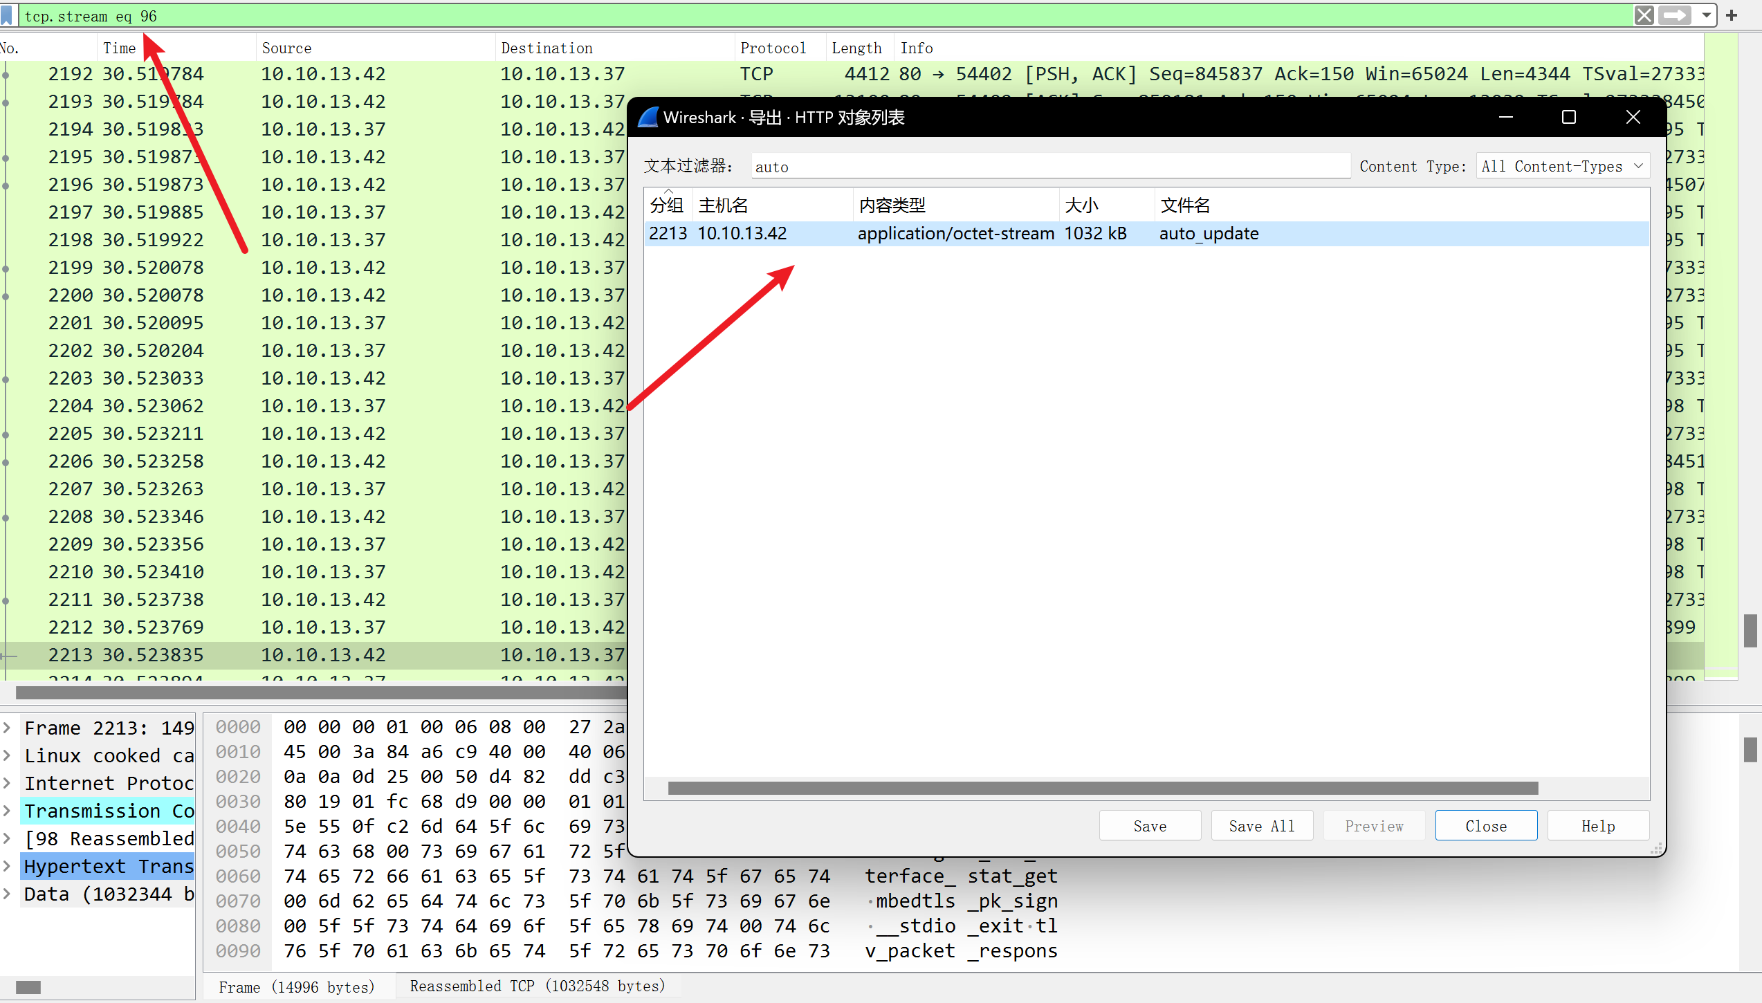Viewport: 1762px width, 1003px height.
Task: Switch to Reassembled TCP bytes tab
Action: tap(537, 986)
